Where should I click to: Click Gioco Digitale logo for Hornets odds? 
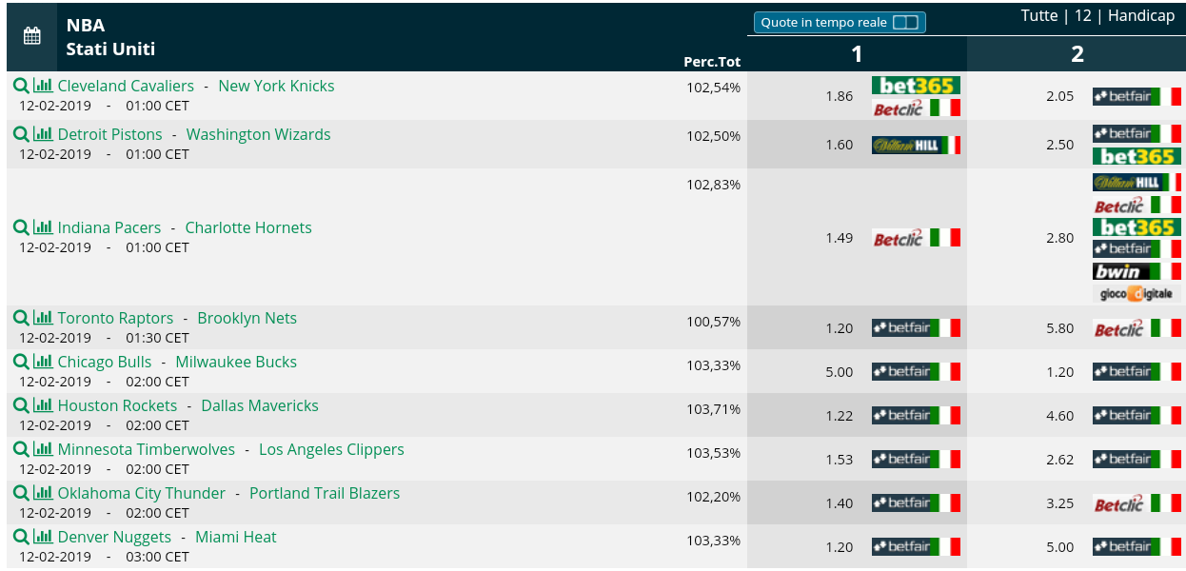(1137, 294)
